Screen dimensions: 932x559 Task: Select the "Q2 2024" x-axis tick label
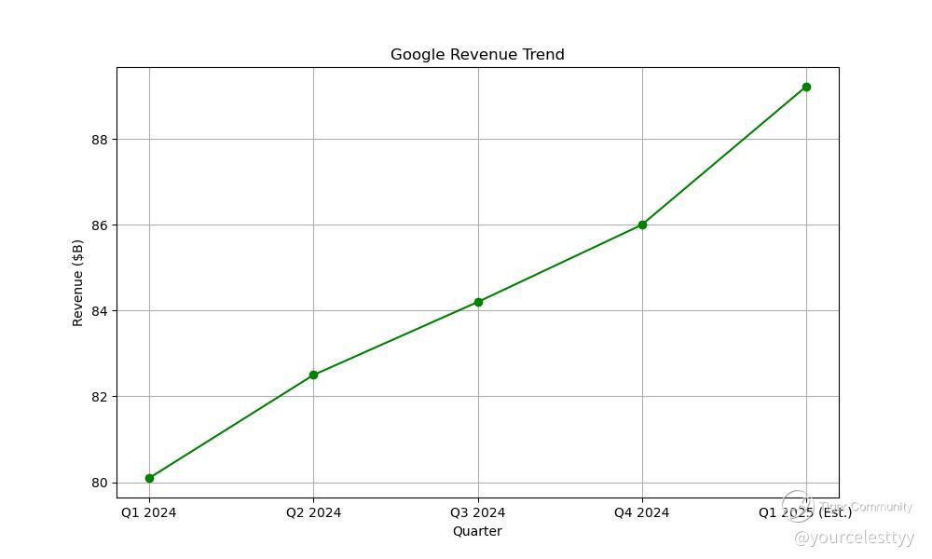pyautogui.click(x=313, y=512)
